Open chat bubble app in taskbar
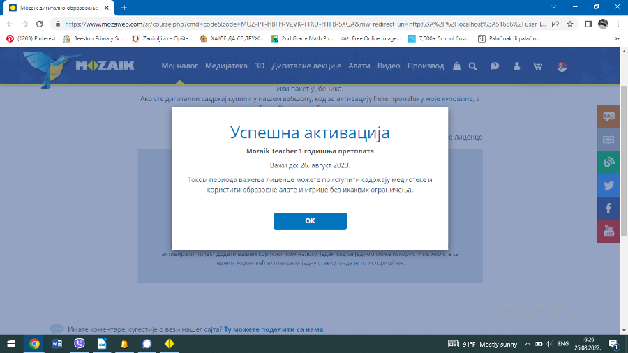The image size is (628, 353). tap(147, 344)
